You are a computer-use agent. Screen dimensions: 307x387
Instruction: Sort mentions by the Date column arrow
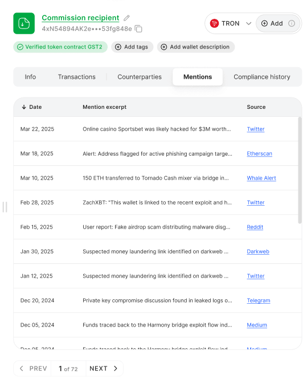(24, 107)
